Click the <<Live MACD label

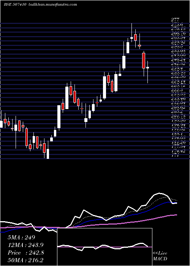160,256
